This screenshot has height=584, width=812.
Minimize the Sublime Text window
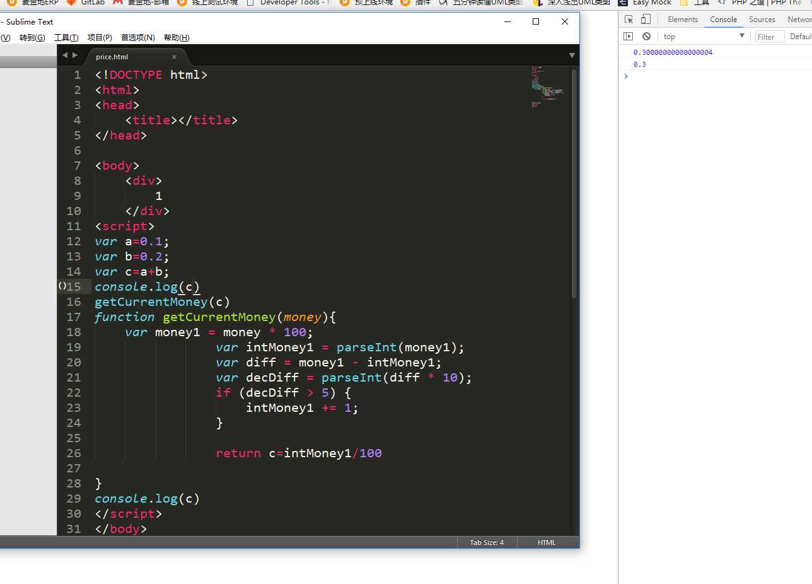pos(506,21)
